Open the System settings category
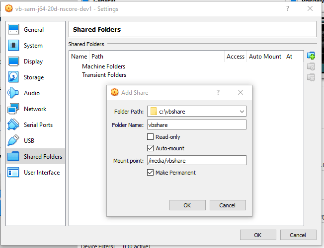The width and height of the screenshot is (324, 248). [36, 46]
